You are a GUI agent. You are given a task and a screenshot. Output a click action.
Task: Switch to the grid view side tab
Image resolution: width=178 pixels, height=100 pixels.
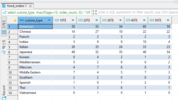tap(4, 27)
